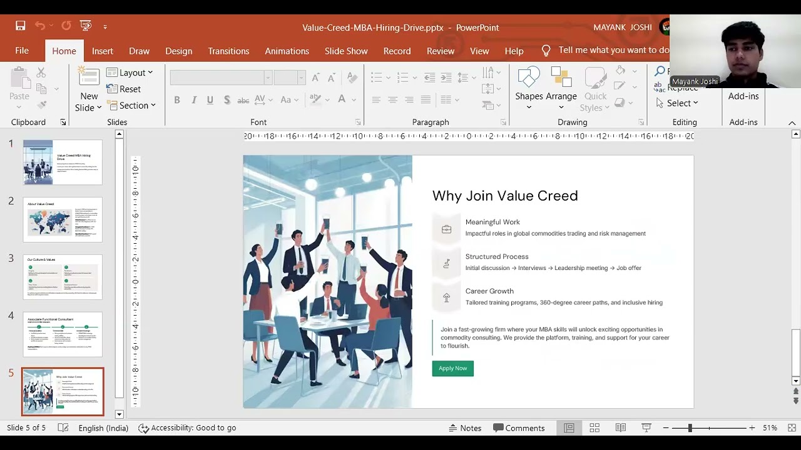Switch to Slide Sorter view icon

(594, 428)
